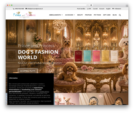Click the La SPA link
The height and width of the screenshot is (113, 134).
[89, 9]
